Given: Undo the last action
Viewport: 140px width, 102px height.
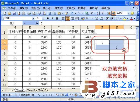Looking at the screenshot, I should point(72,13).
